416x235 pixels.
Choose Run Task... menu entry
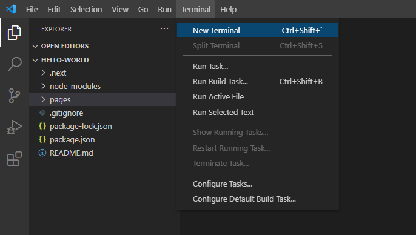258,66
